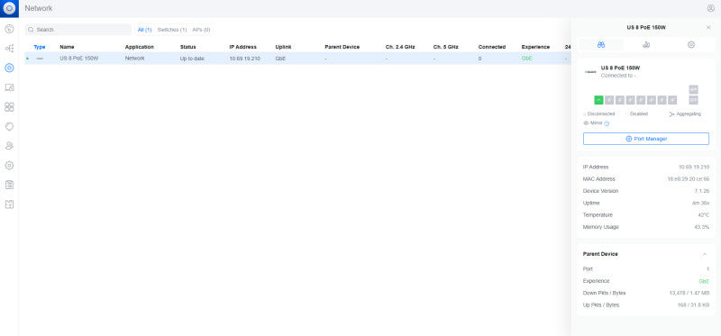
Task: Click Temperature 42°C value
Action: tap(704, 214)
